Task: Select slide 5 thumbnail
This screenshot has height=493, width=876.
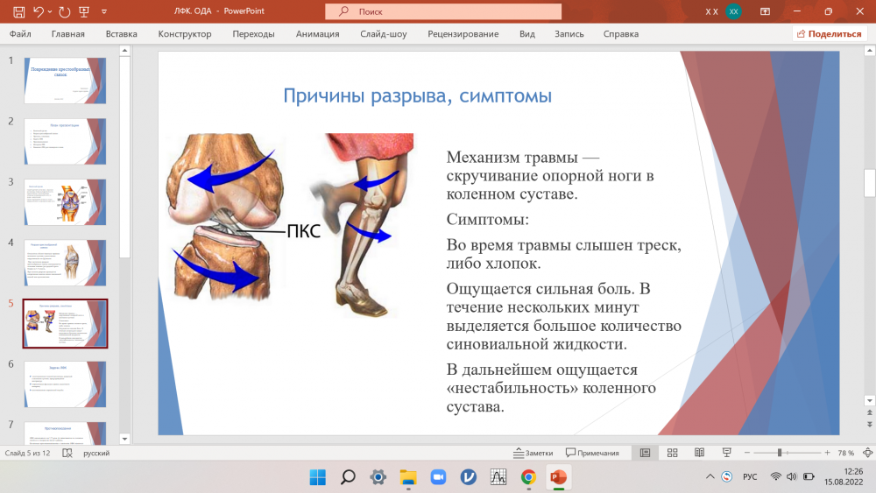Action: click(65, 324)
